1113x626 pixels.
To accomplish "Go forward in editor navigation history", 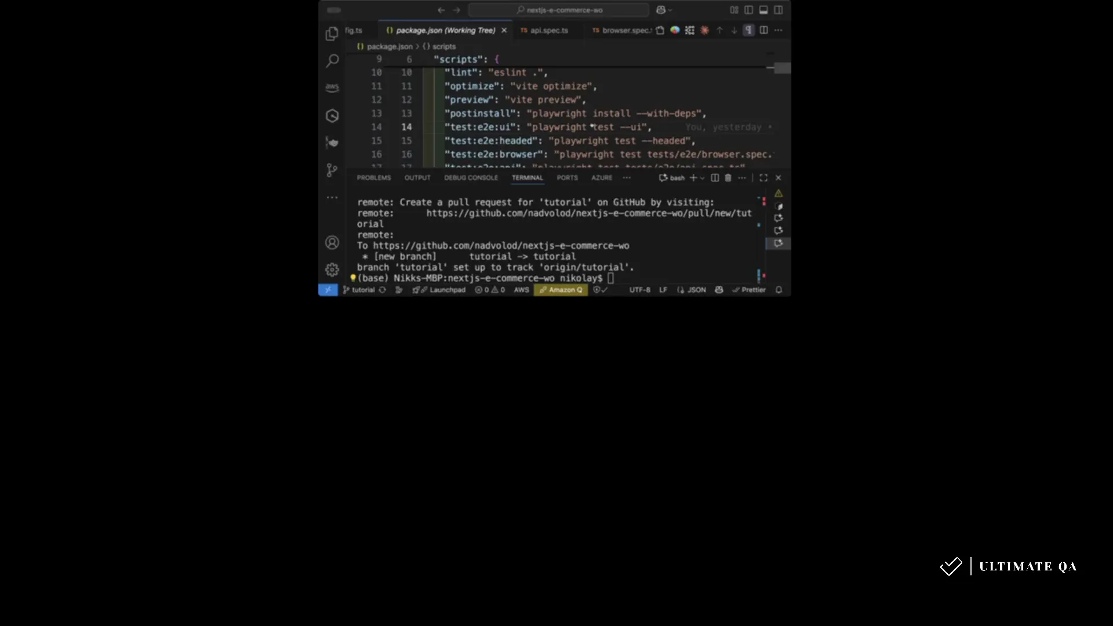I will point(457,10).
